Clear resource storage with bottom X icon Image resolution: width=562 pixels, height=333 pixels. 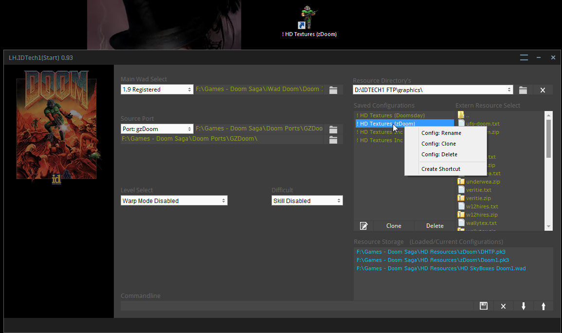pos(503,306)
